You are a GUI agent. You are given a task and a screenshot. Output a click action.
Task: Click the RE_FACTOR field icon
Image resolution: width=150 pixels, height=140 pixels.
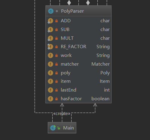click(x=51, y=47)
